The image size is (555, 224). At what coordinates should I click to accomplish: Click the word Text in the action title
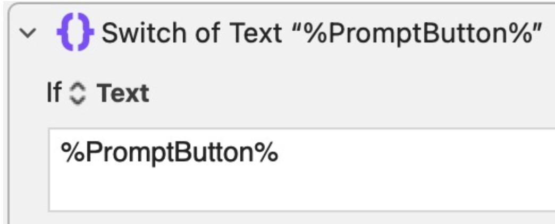[256, 33]
